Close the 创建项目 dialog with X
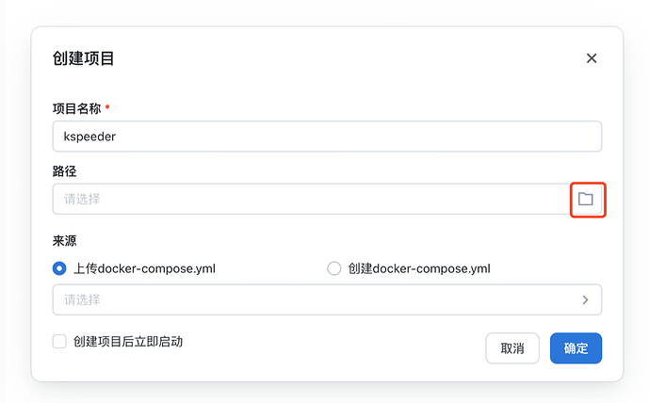This screenshot has height=403, width=649. (x=592, y=58)
